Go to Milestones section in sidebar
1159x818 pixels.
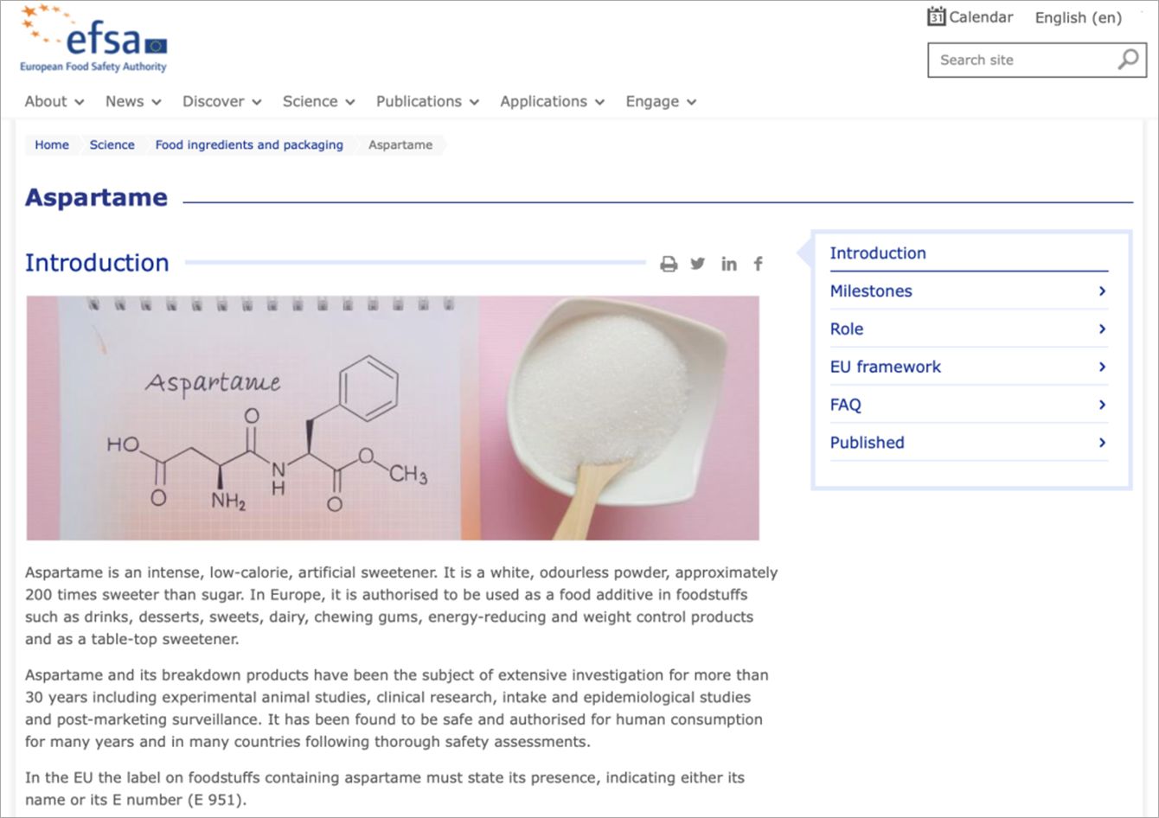(871, 291)
